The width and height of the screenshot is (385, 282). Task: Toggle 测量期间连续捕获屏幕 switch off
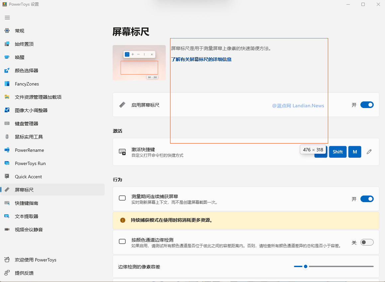(x=367, y=199)
